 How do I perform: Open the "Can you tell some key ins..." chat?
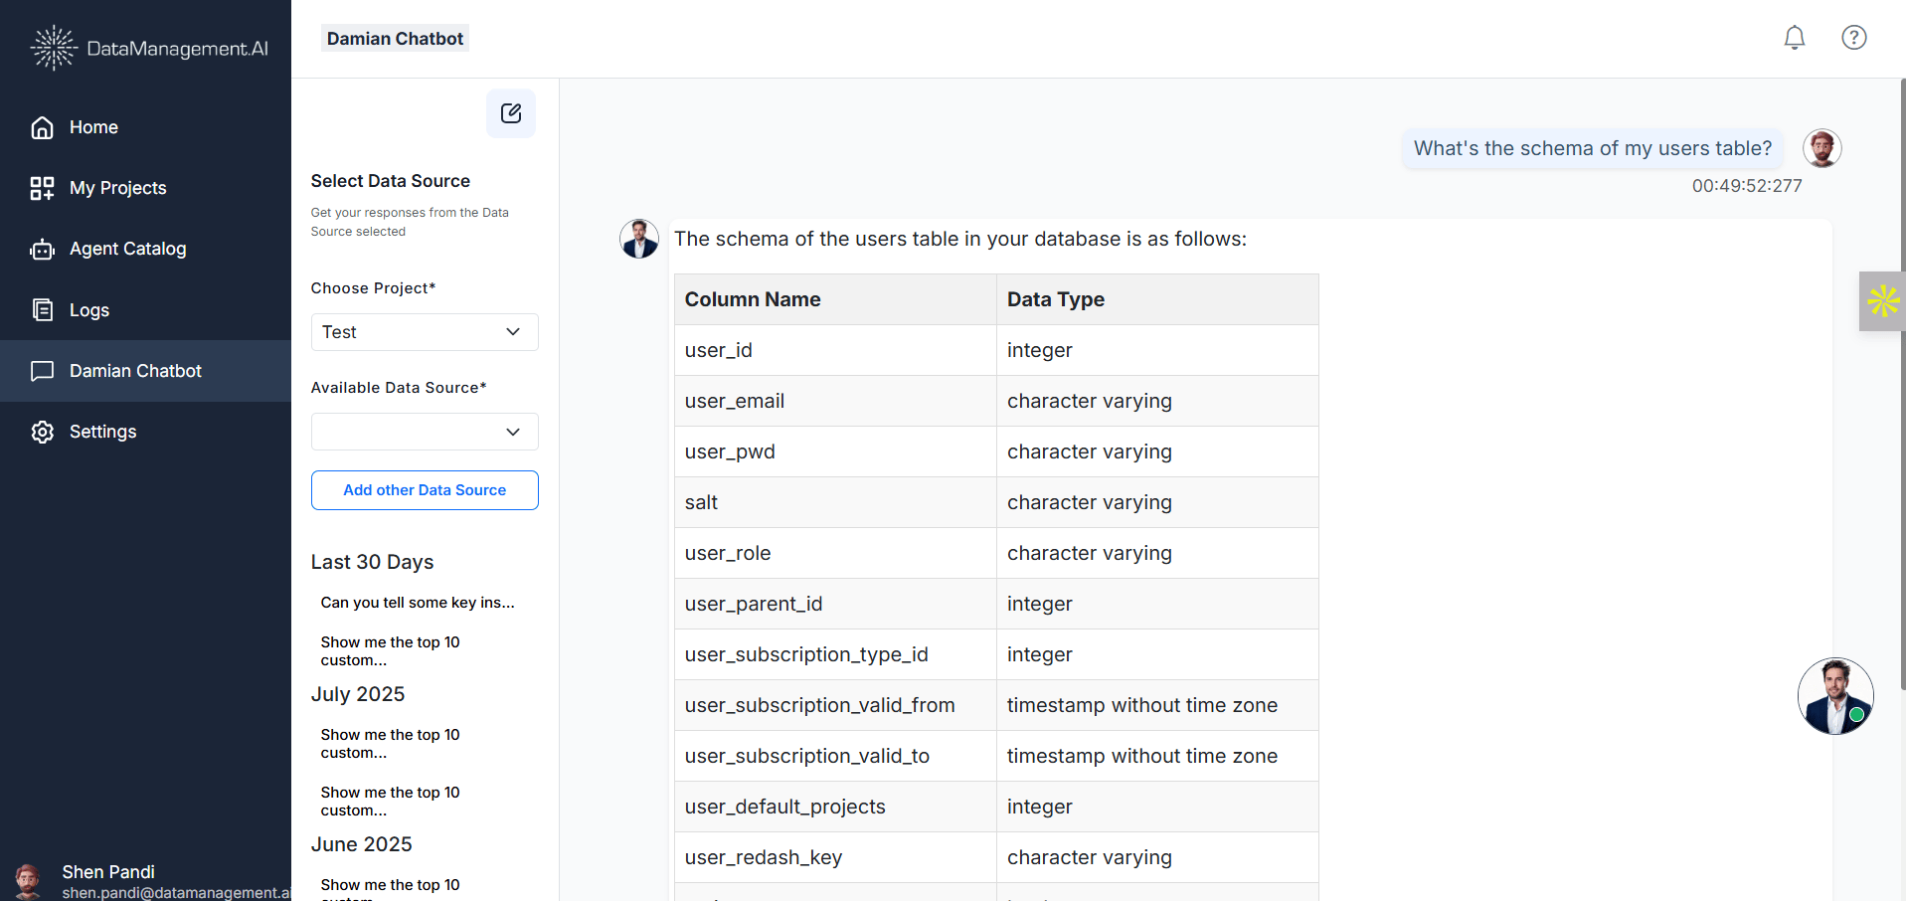[x=418, y=603]
